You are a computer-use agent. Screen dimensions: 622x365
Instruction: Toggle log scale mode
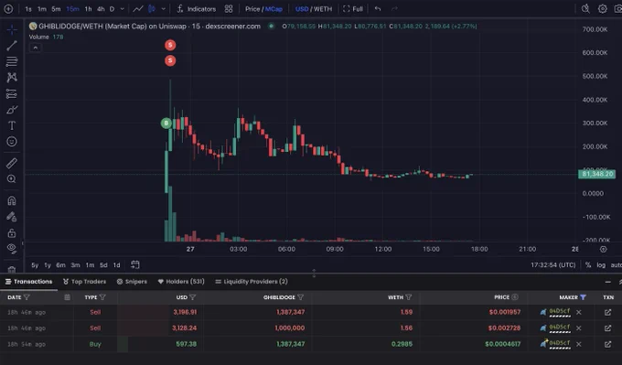tap(601, 265)
